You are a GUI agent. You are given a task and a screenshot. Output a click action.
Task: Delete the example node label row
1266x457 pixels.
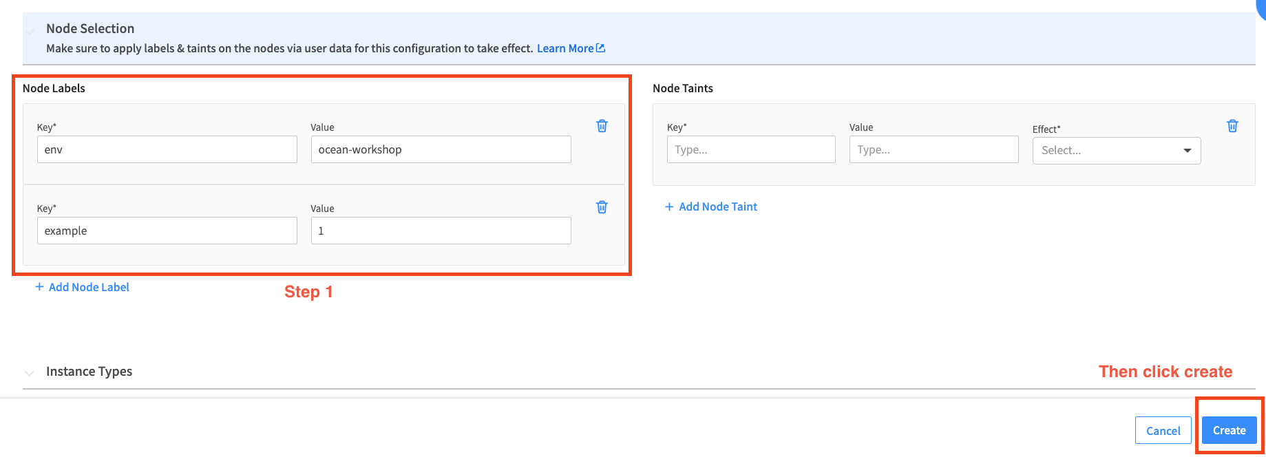coord(602,207)
